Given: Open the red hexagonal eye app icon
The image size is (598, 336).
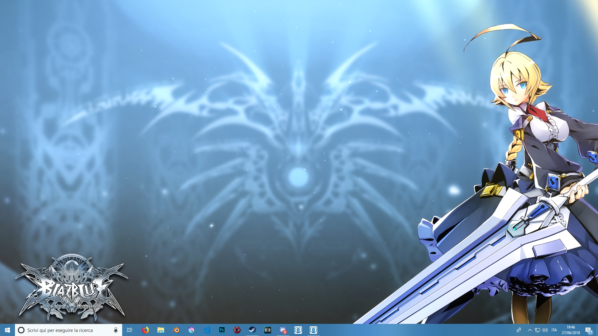Looking at the screenshot, I should tap(237, 330).
